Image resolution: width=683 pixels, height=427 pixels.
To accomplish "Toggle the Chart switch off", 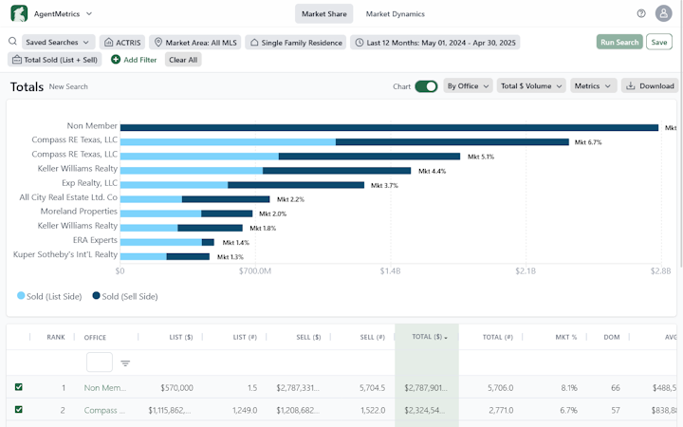I will click(x=426, y=86).
